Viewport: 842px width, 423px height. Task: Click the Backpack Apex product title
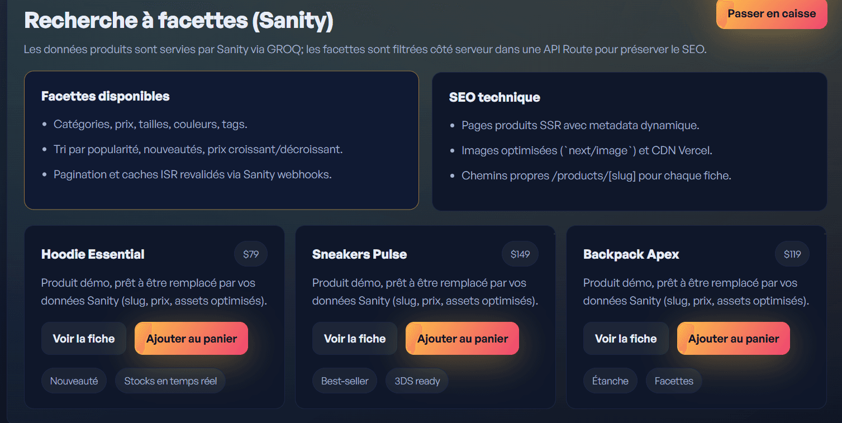pos(631,254)
